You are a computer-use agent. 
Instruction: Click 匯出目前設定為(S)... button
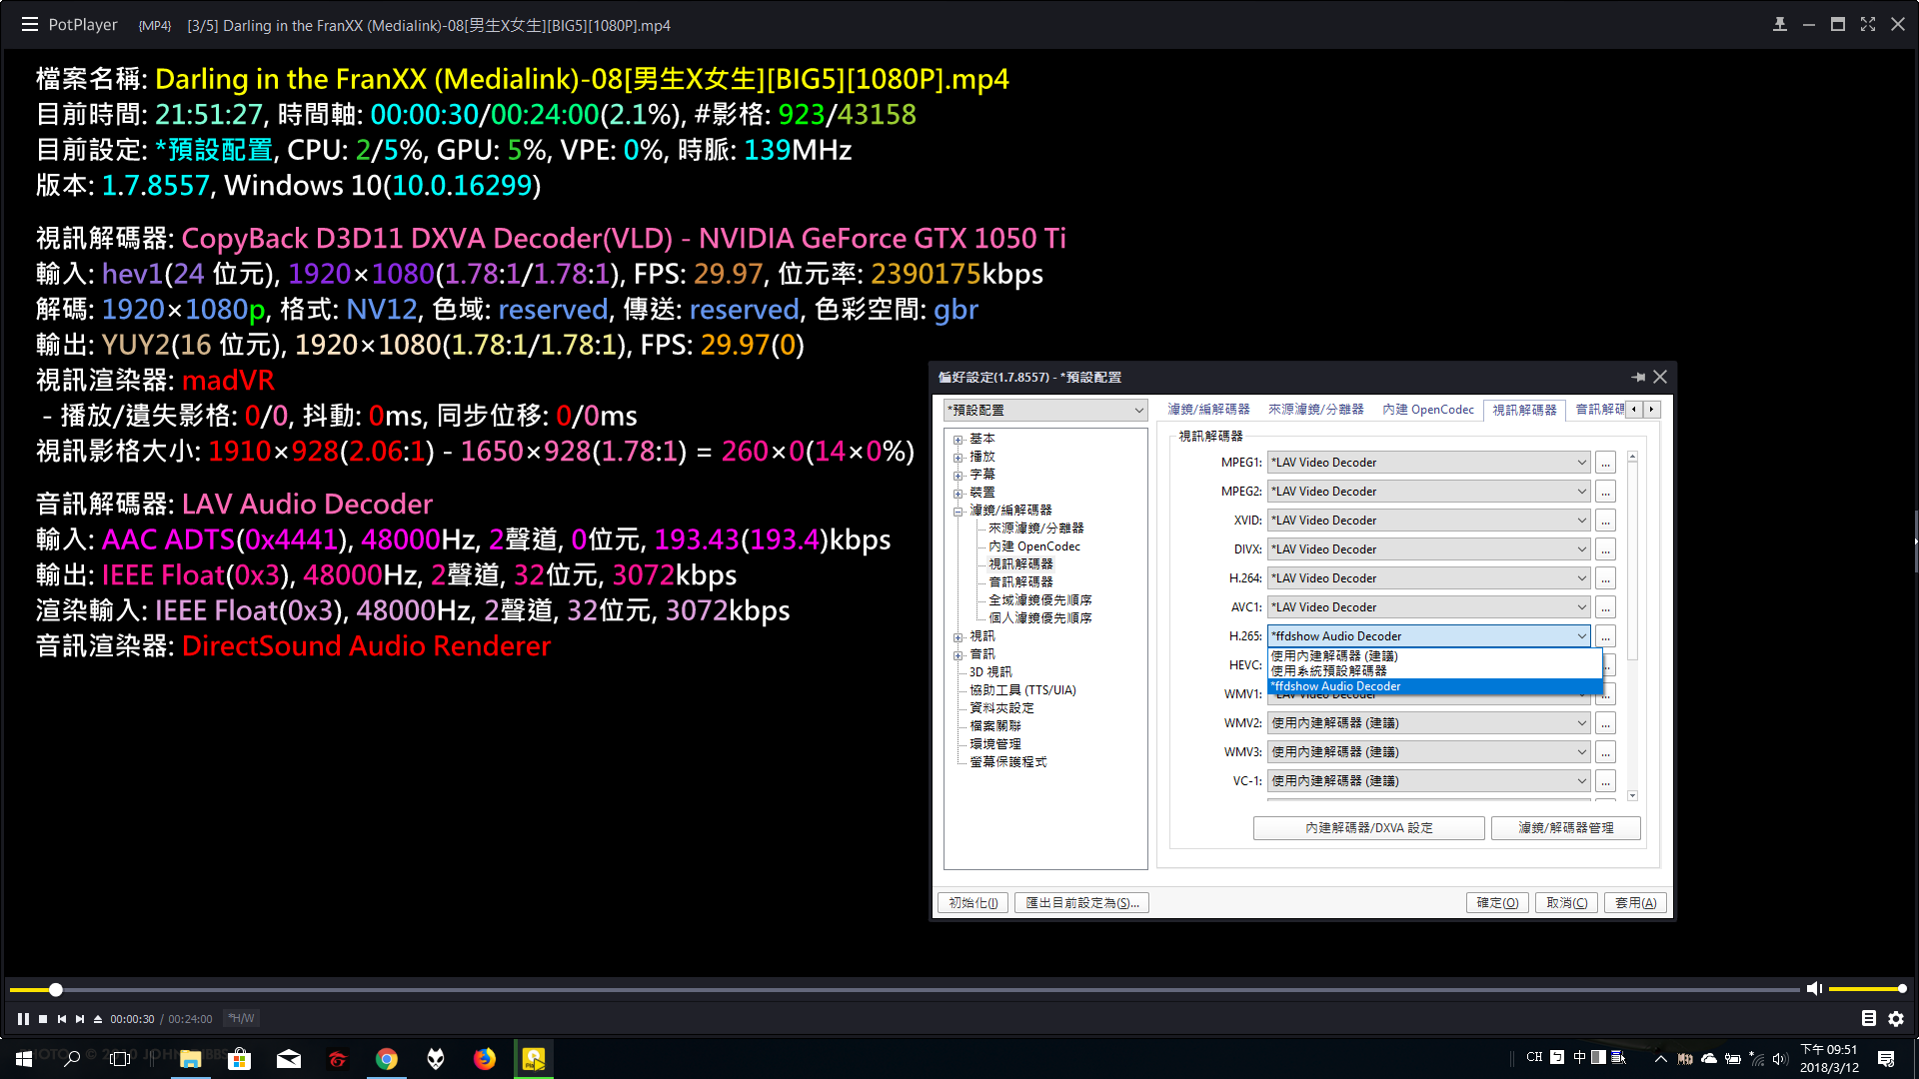[1081, 903]
